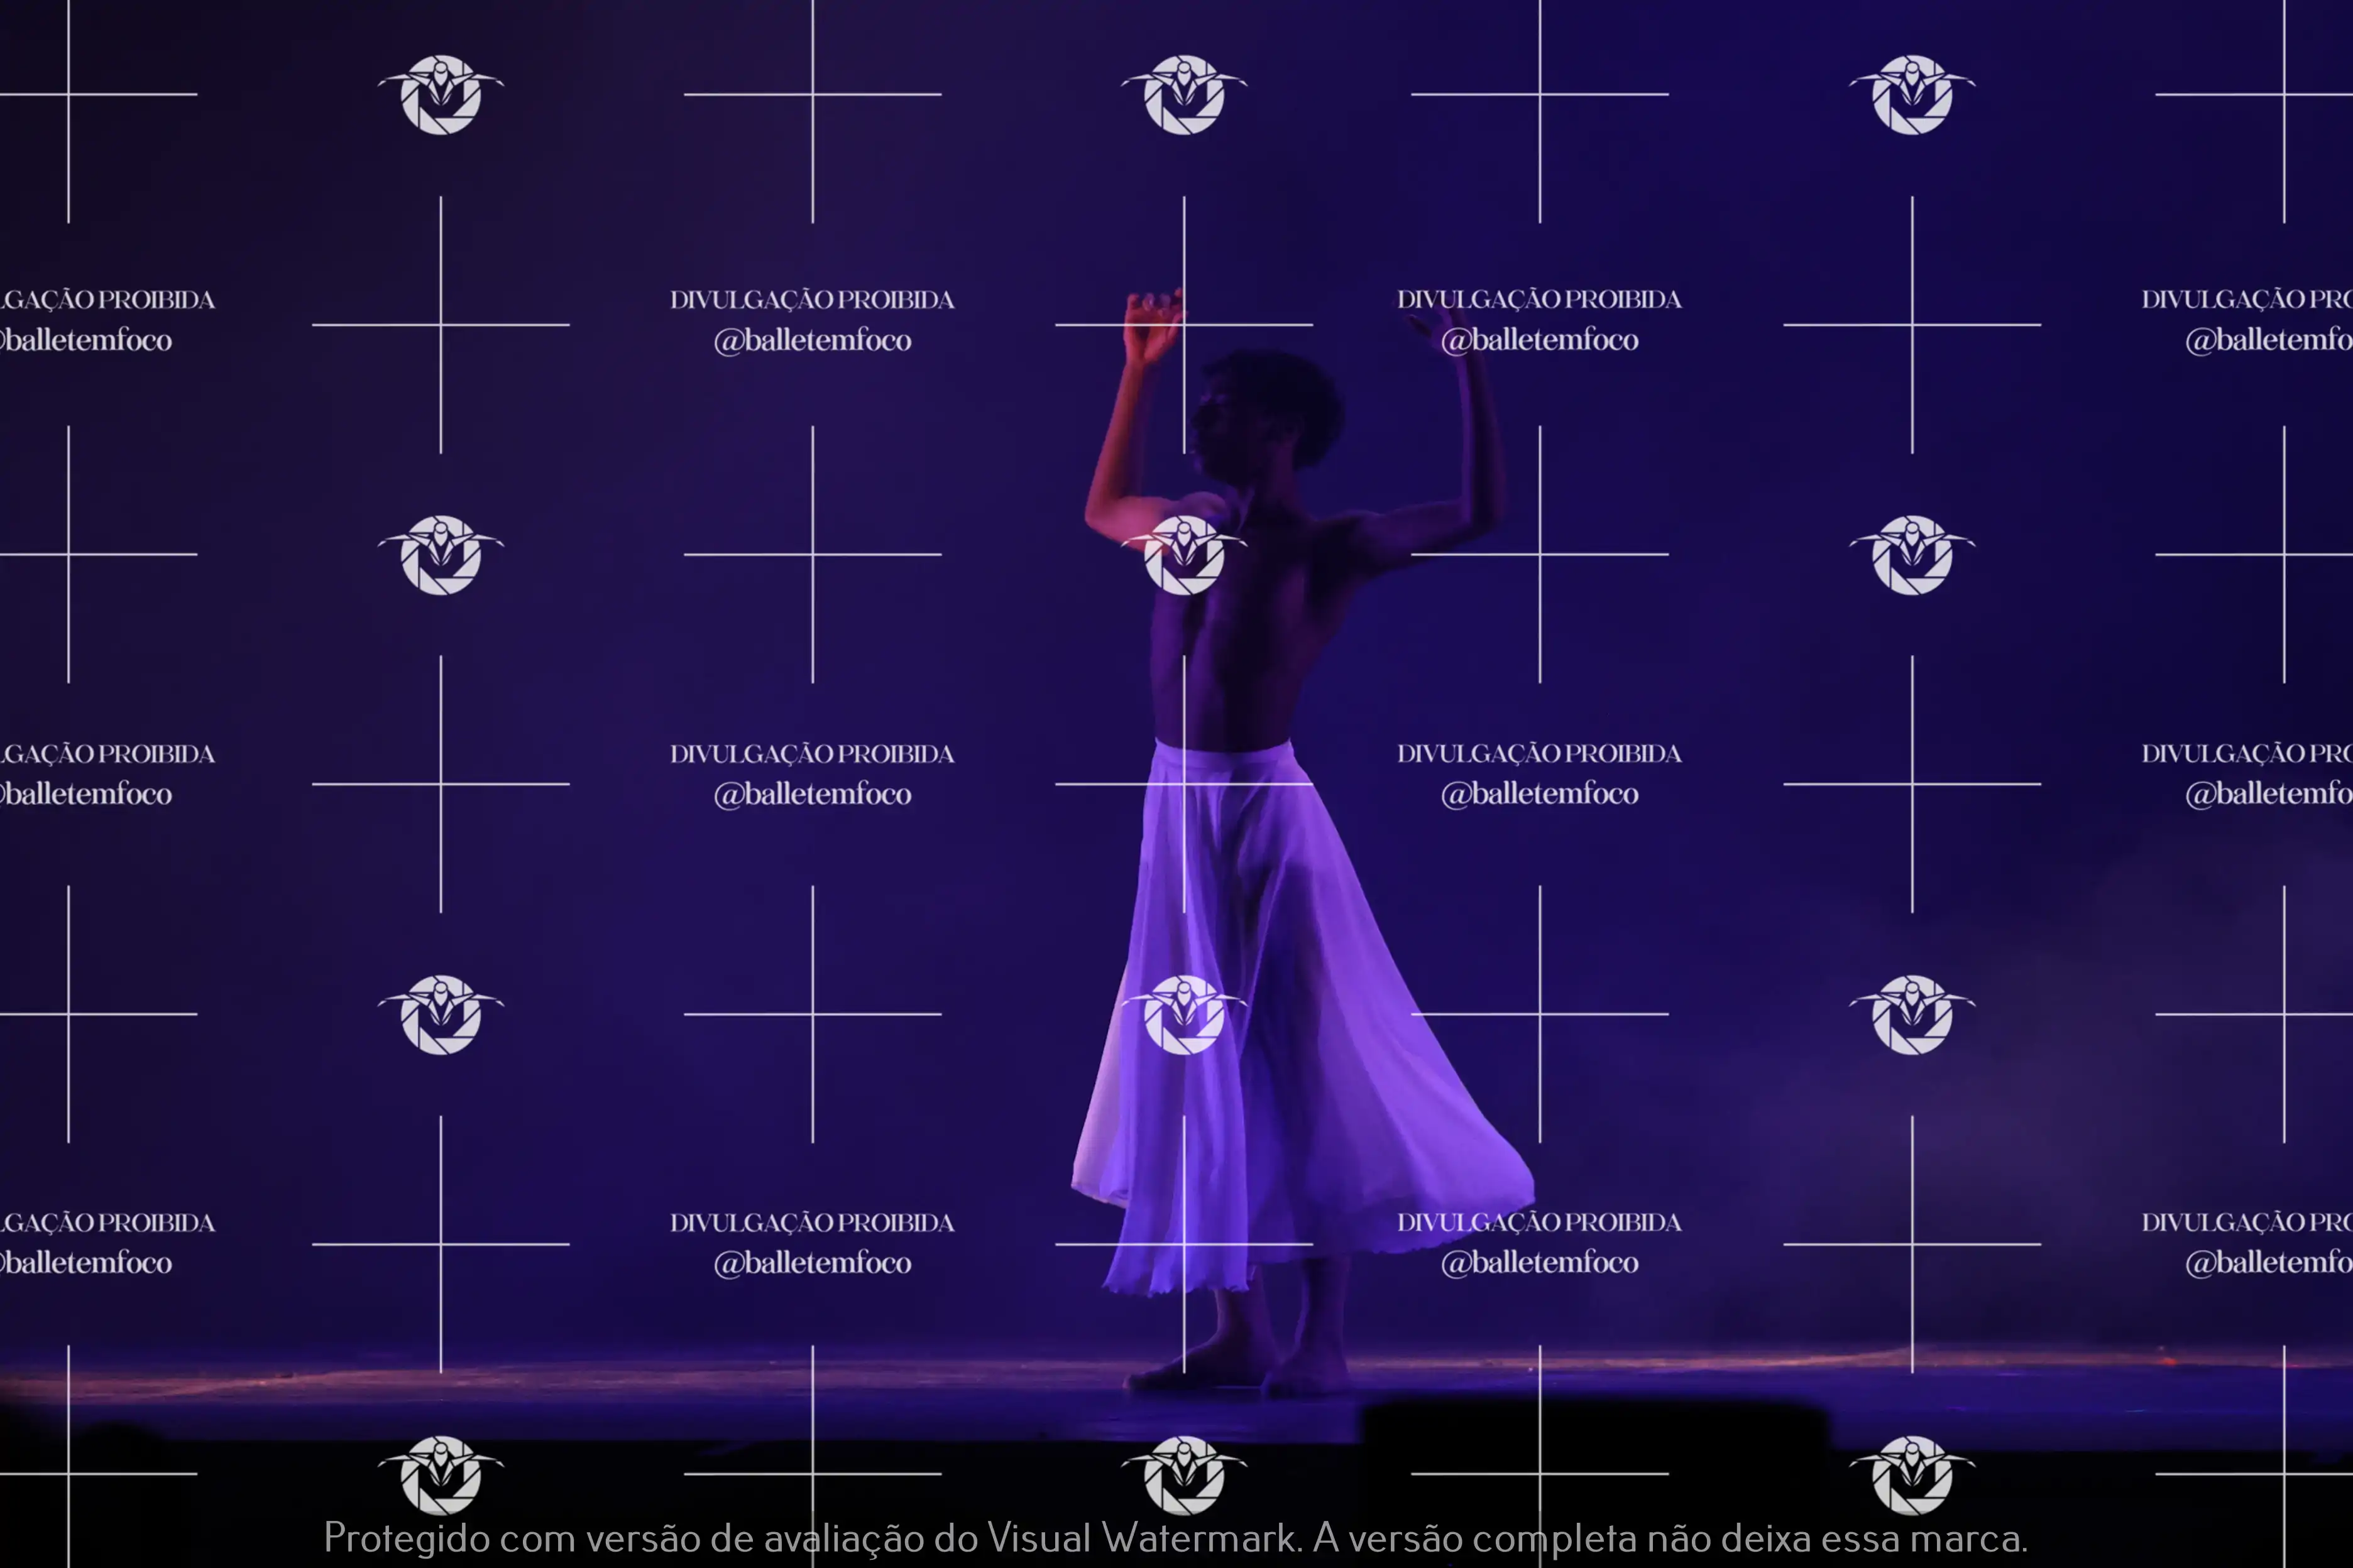The image size is (2353, 1568).
Task: Click the camera logo overlapping the white skirt
Action: [1183, 1015]
